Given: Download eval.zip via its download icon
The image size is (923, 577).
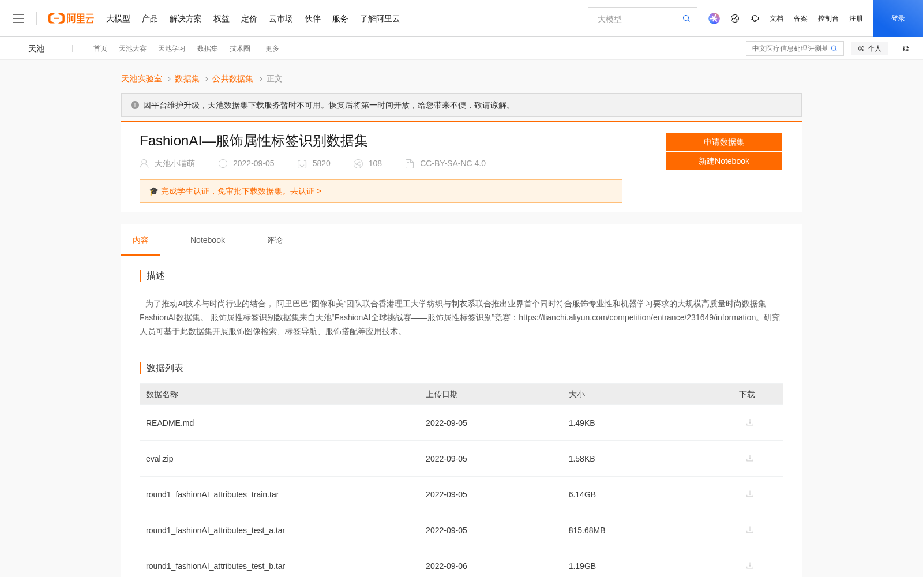Looking at the screenshot, I should [x=750, y=458].
